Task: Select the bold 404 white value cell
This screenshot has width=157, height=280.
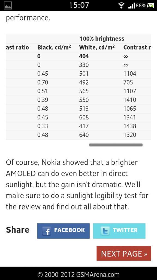Action: [x=84, y=56]
